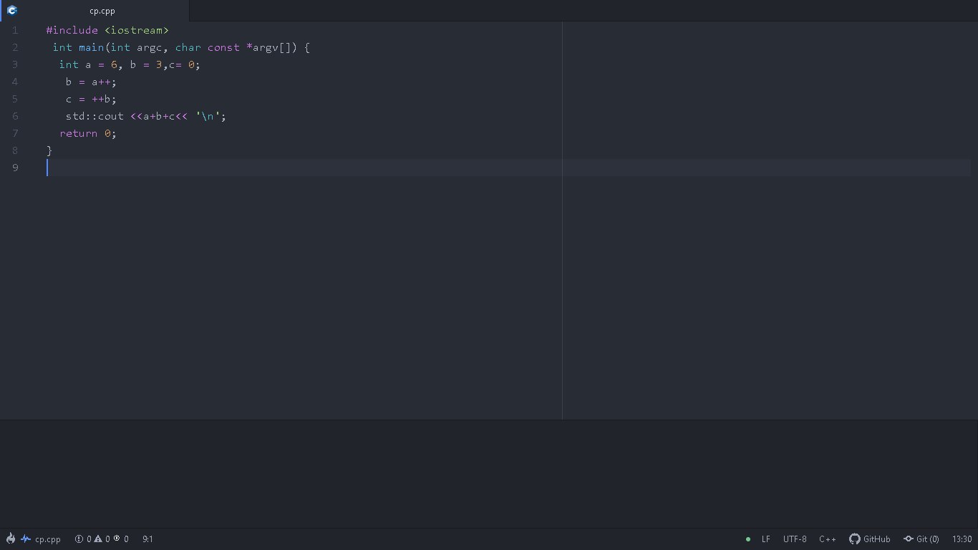The image size is (978, 550).
Task: Click the flame icon in the status bar
Action: tap(11, 539)
